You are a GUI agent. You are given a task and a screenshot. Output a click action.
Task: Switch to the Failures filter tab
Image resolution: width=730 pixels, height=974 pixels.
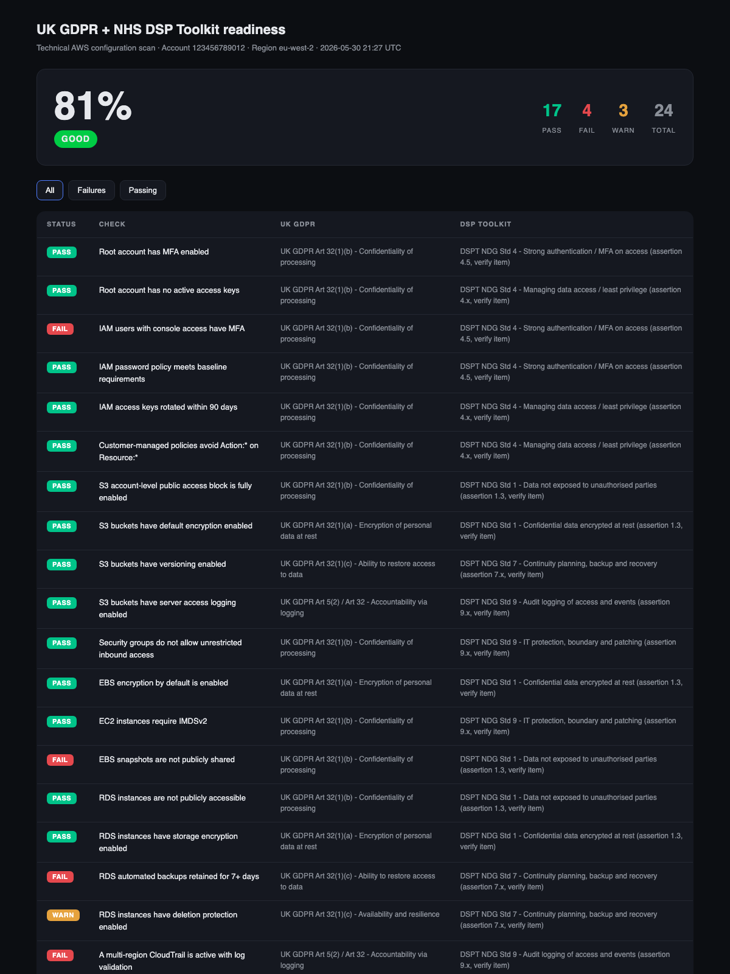pos(91,190)
